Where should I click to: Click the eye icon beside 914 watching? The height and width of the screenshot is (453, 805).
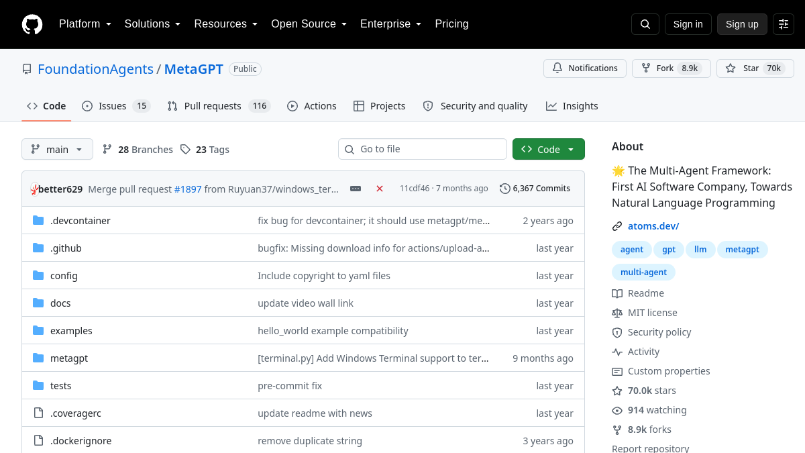[617, 410]
